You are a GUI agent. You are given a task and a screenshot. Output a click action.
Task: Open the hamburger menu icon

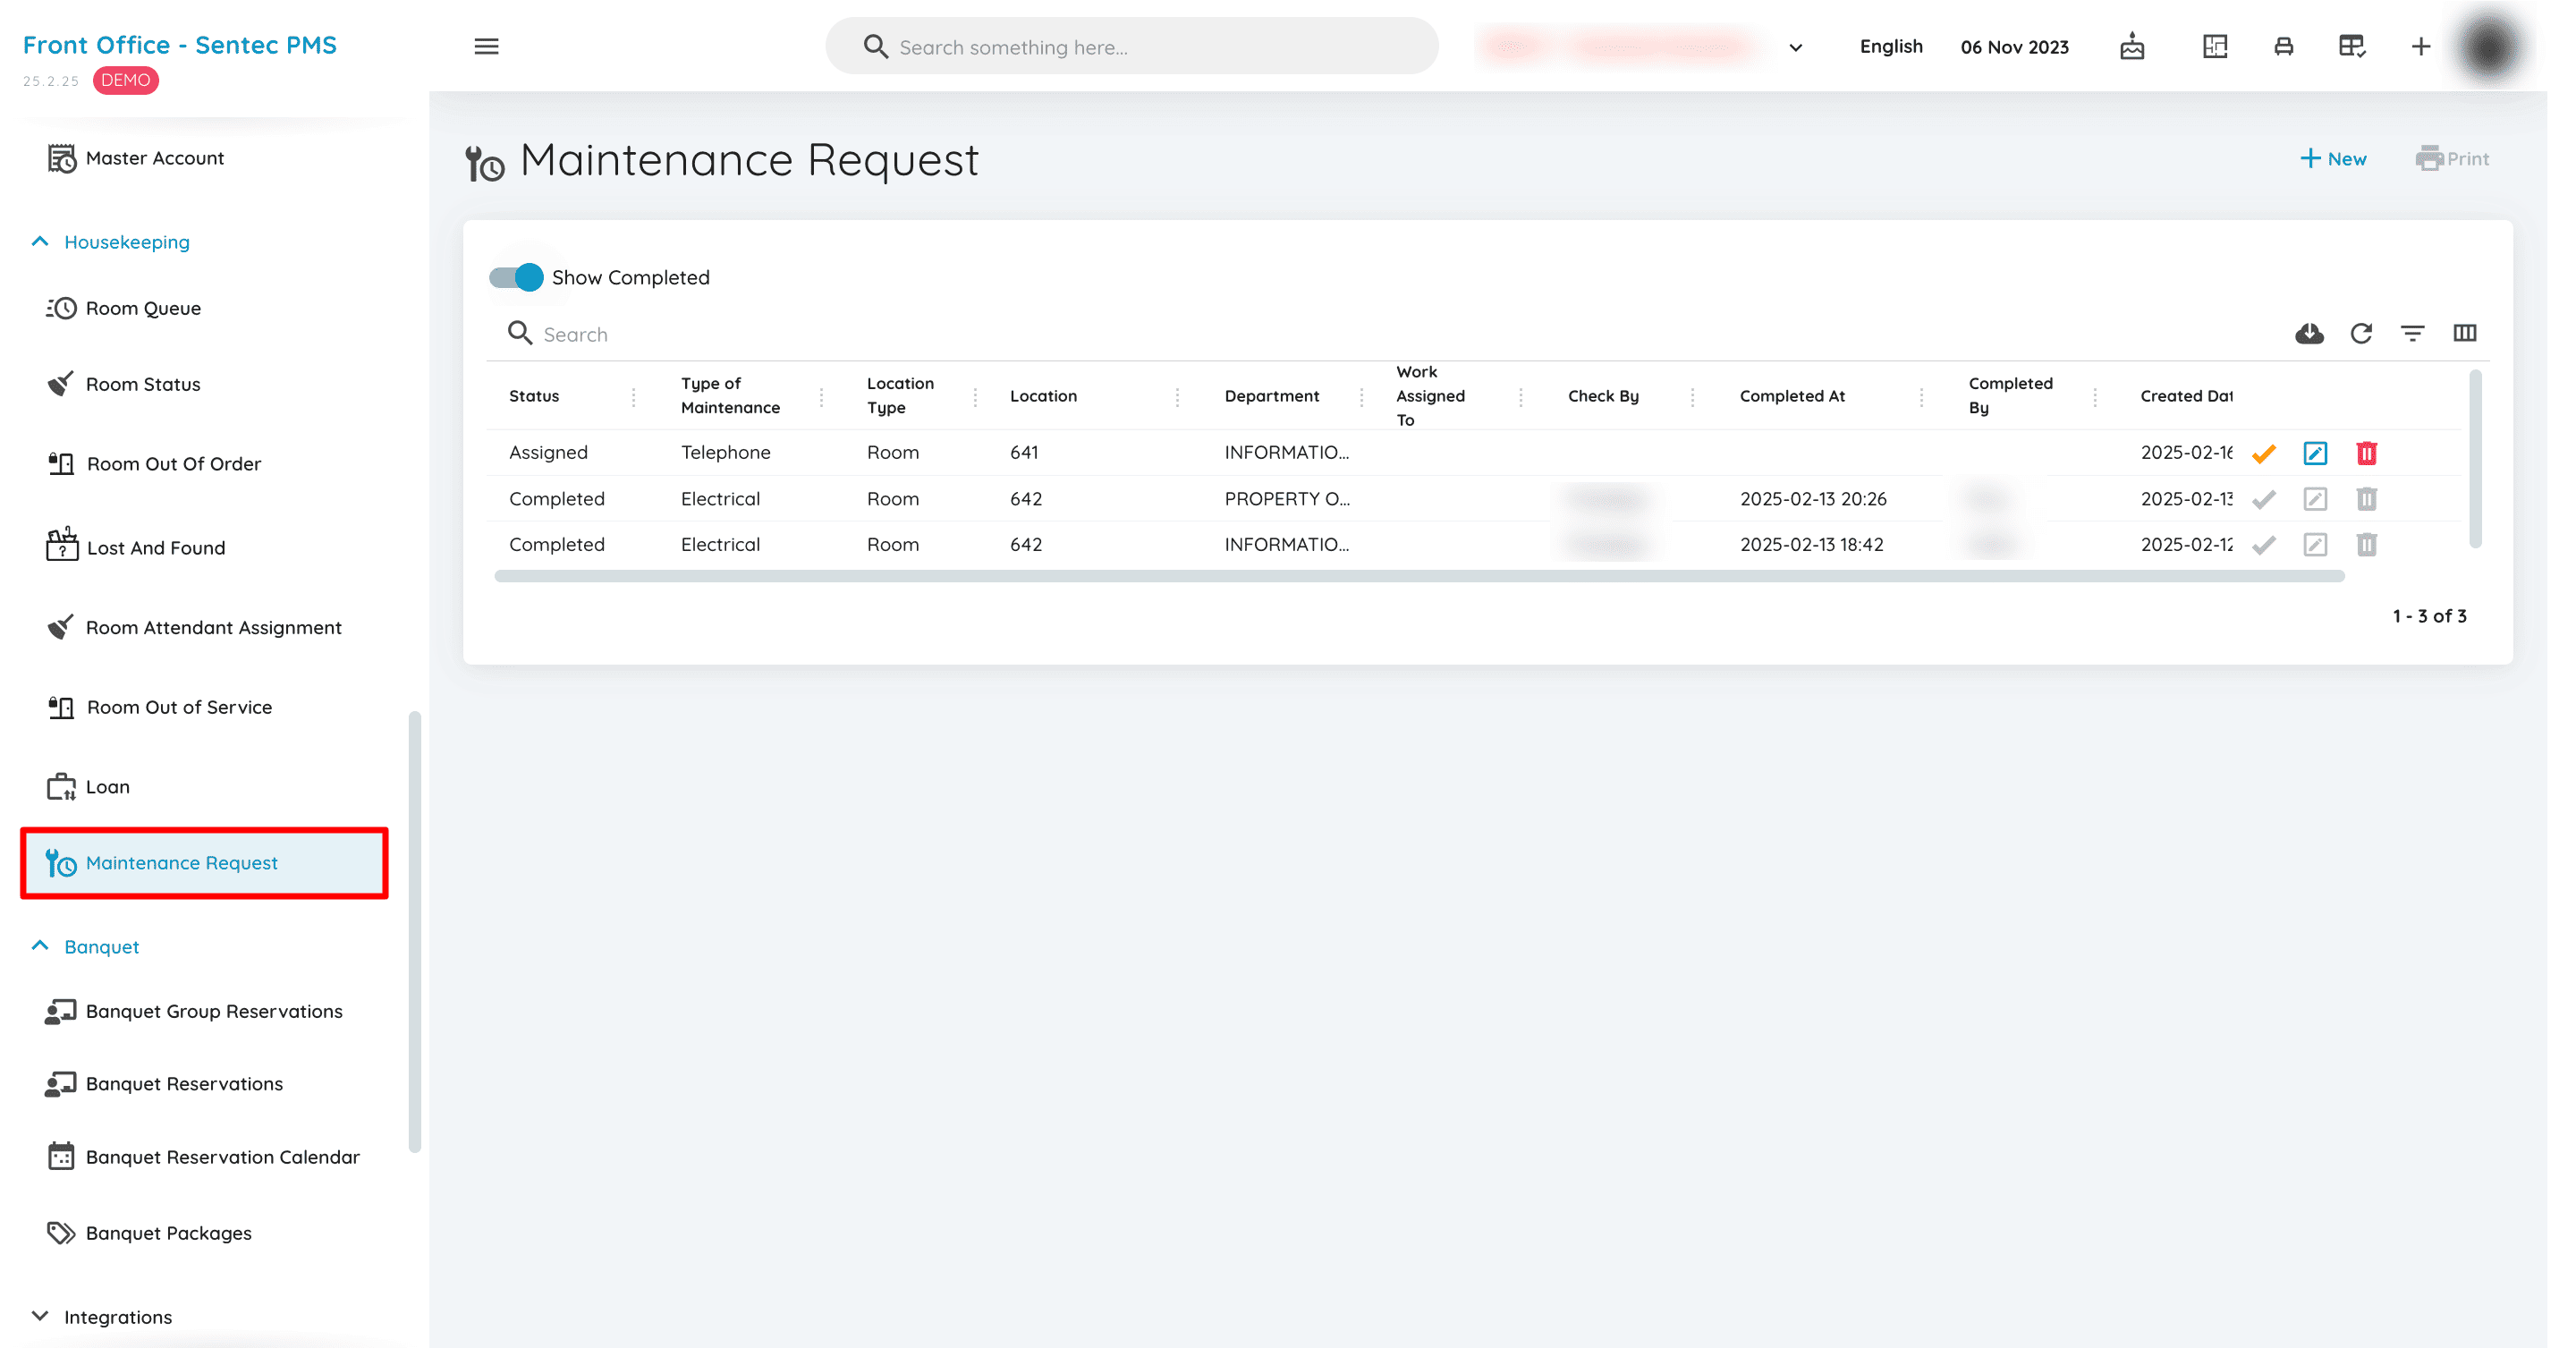486,46
